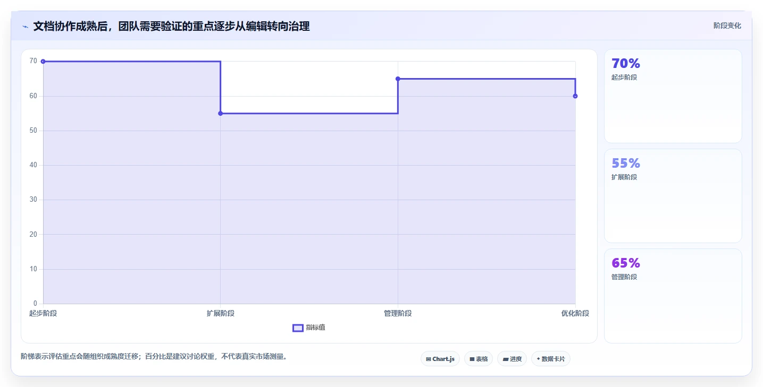
Task: Click the 指标值 legend label
Action: click(316, 328)
